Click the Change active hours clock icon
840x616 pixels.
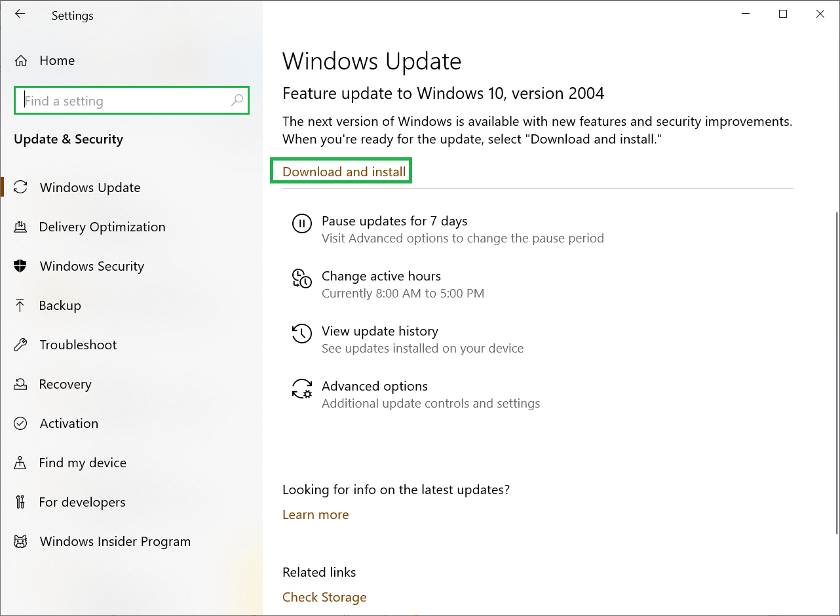pos(301,279)
